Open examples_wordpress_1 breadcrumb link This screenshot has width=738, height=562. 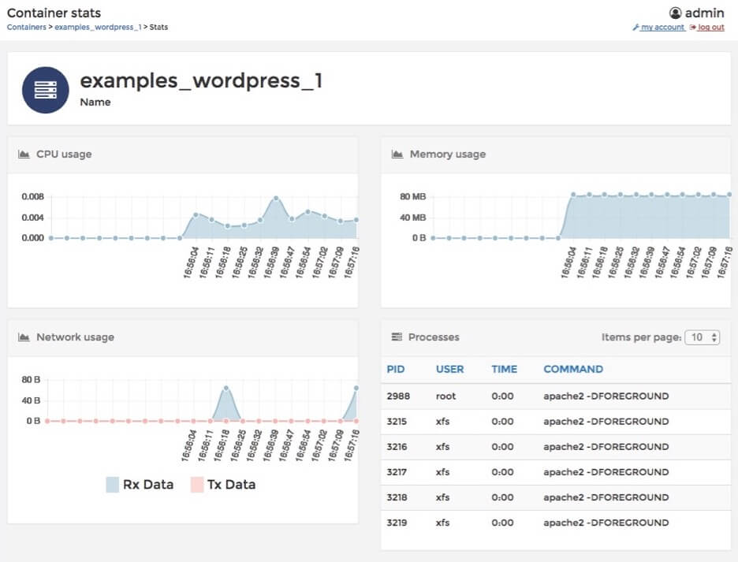(98, 27)
